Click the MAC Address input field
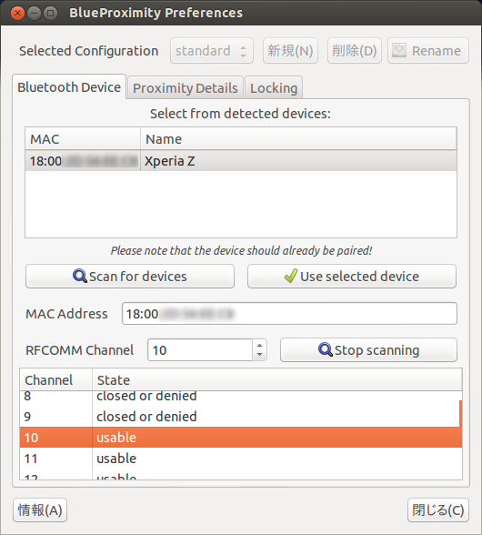This screenshot has height=535, width=482. (289, 314)
